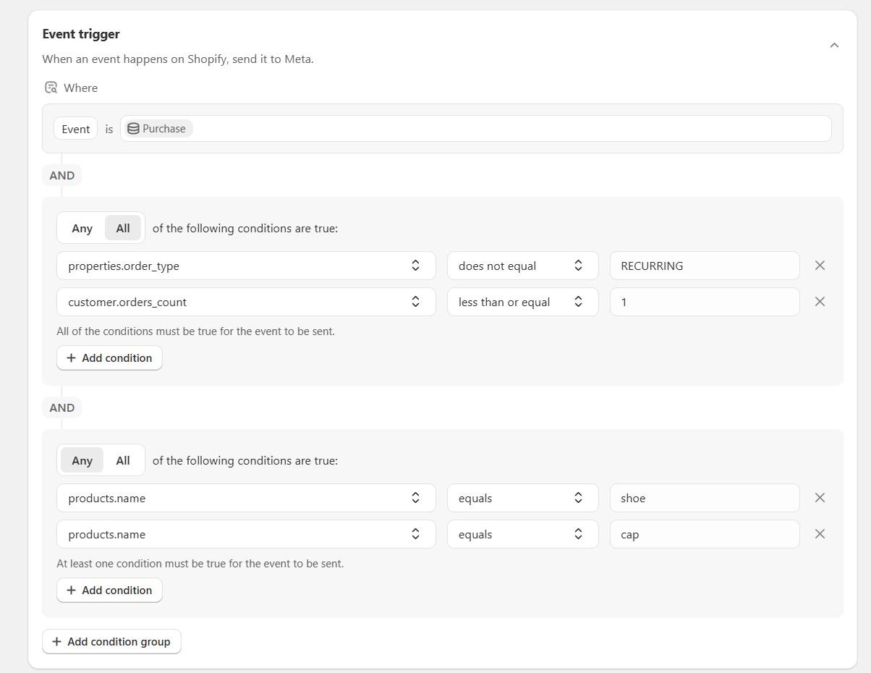Click the Add condition group button
This screenshot has height=673, width=871.
pos(111,641)
